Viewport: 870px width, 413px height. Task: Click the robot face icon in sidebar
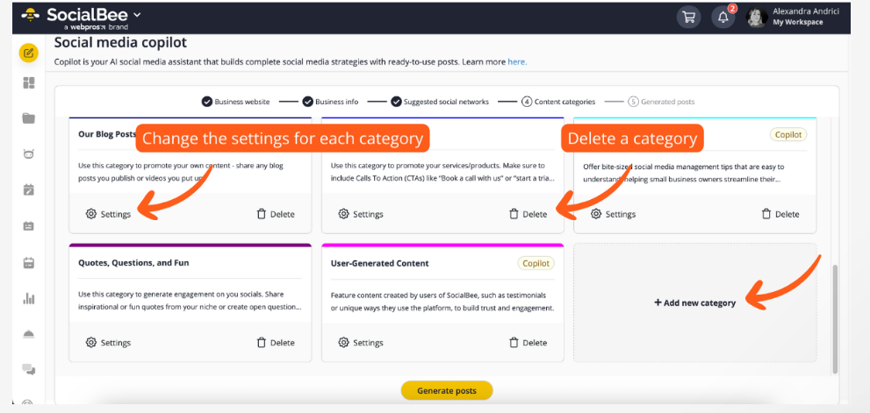[x=28, y=154]
